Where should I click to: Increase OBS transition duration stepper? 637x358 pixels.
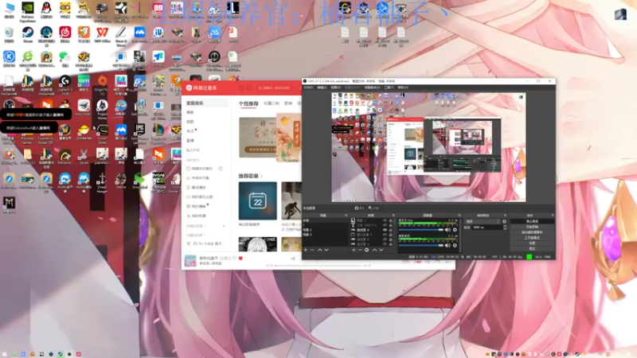pyautogui.click(x=506, y=226)
